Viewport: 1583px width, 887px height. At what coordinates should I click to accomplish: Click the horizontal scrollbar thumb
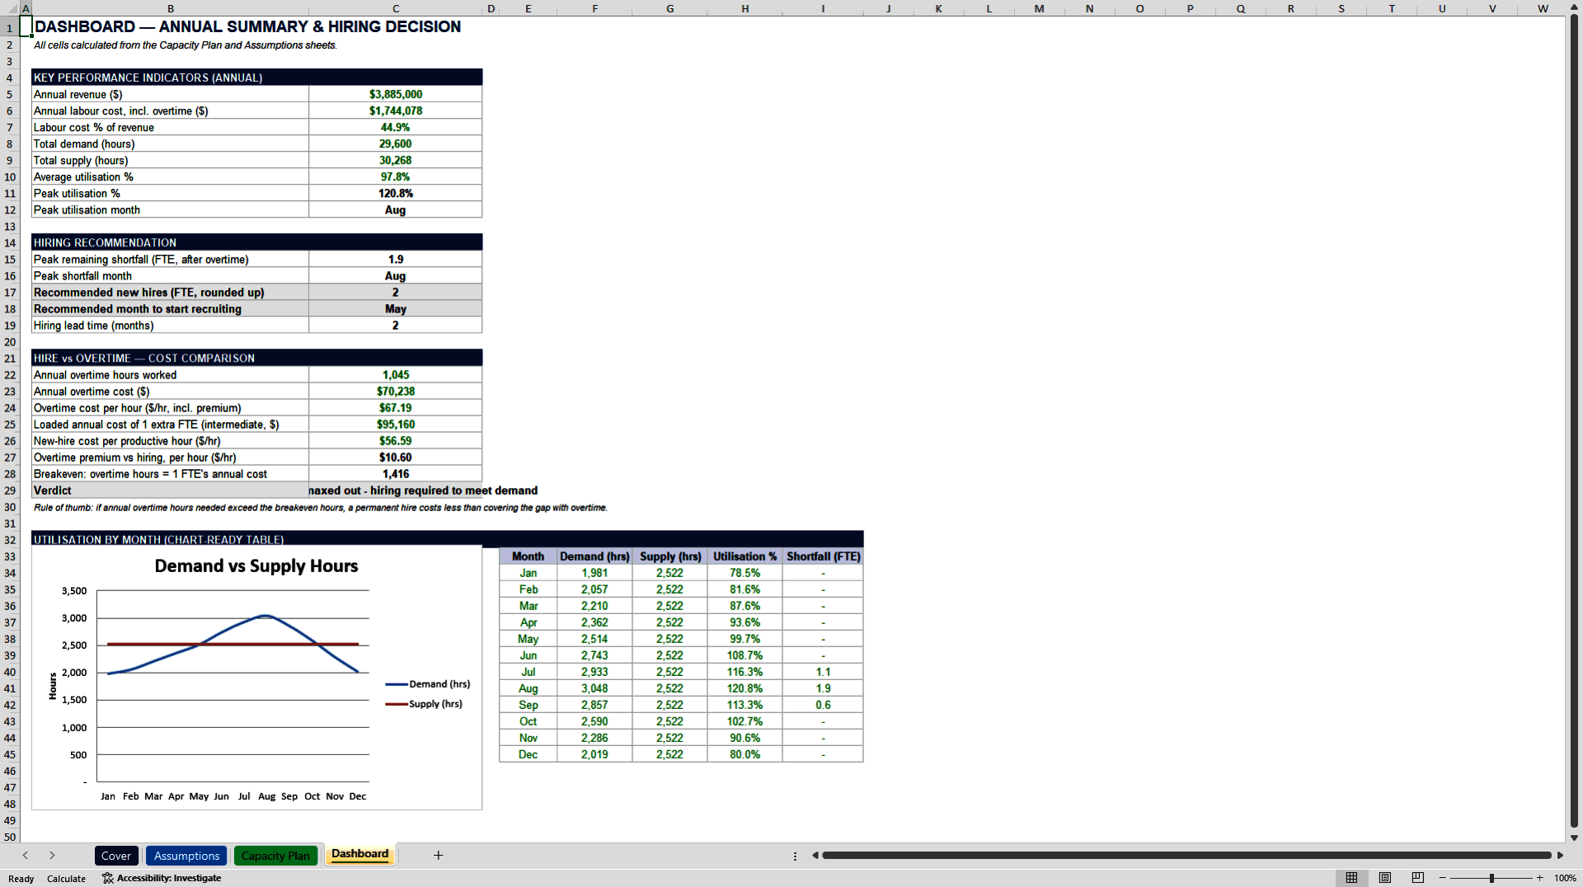pos(1186,856)
